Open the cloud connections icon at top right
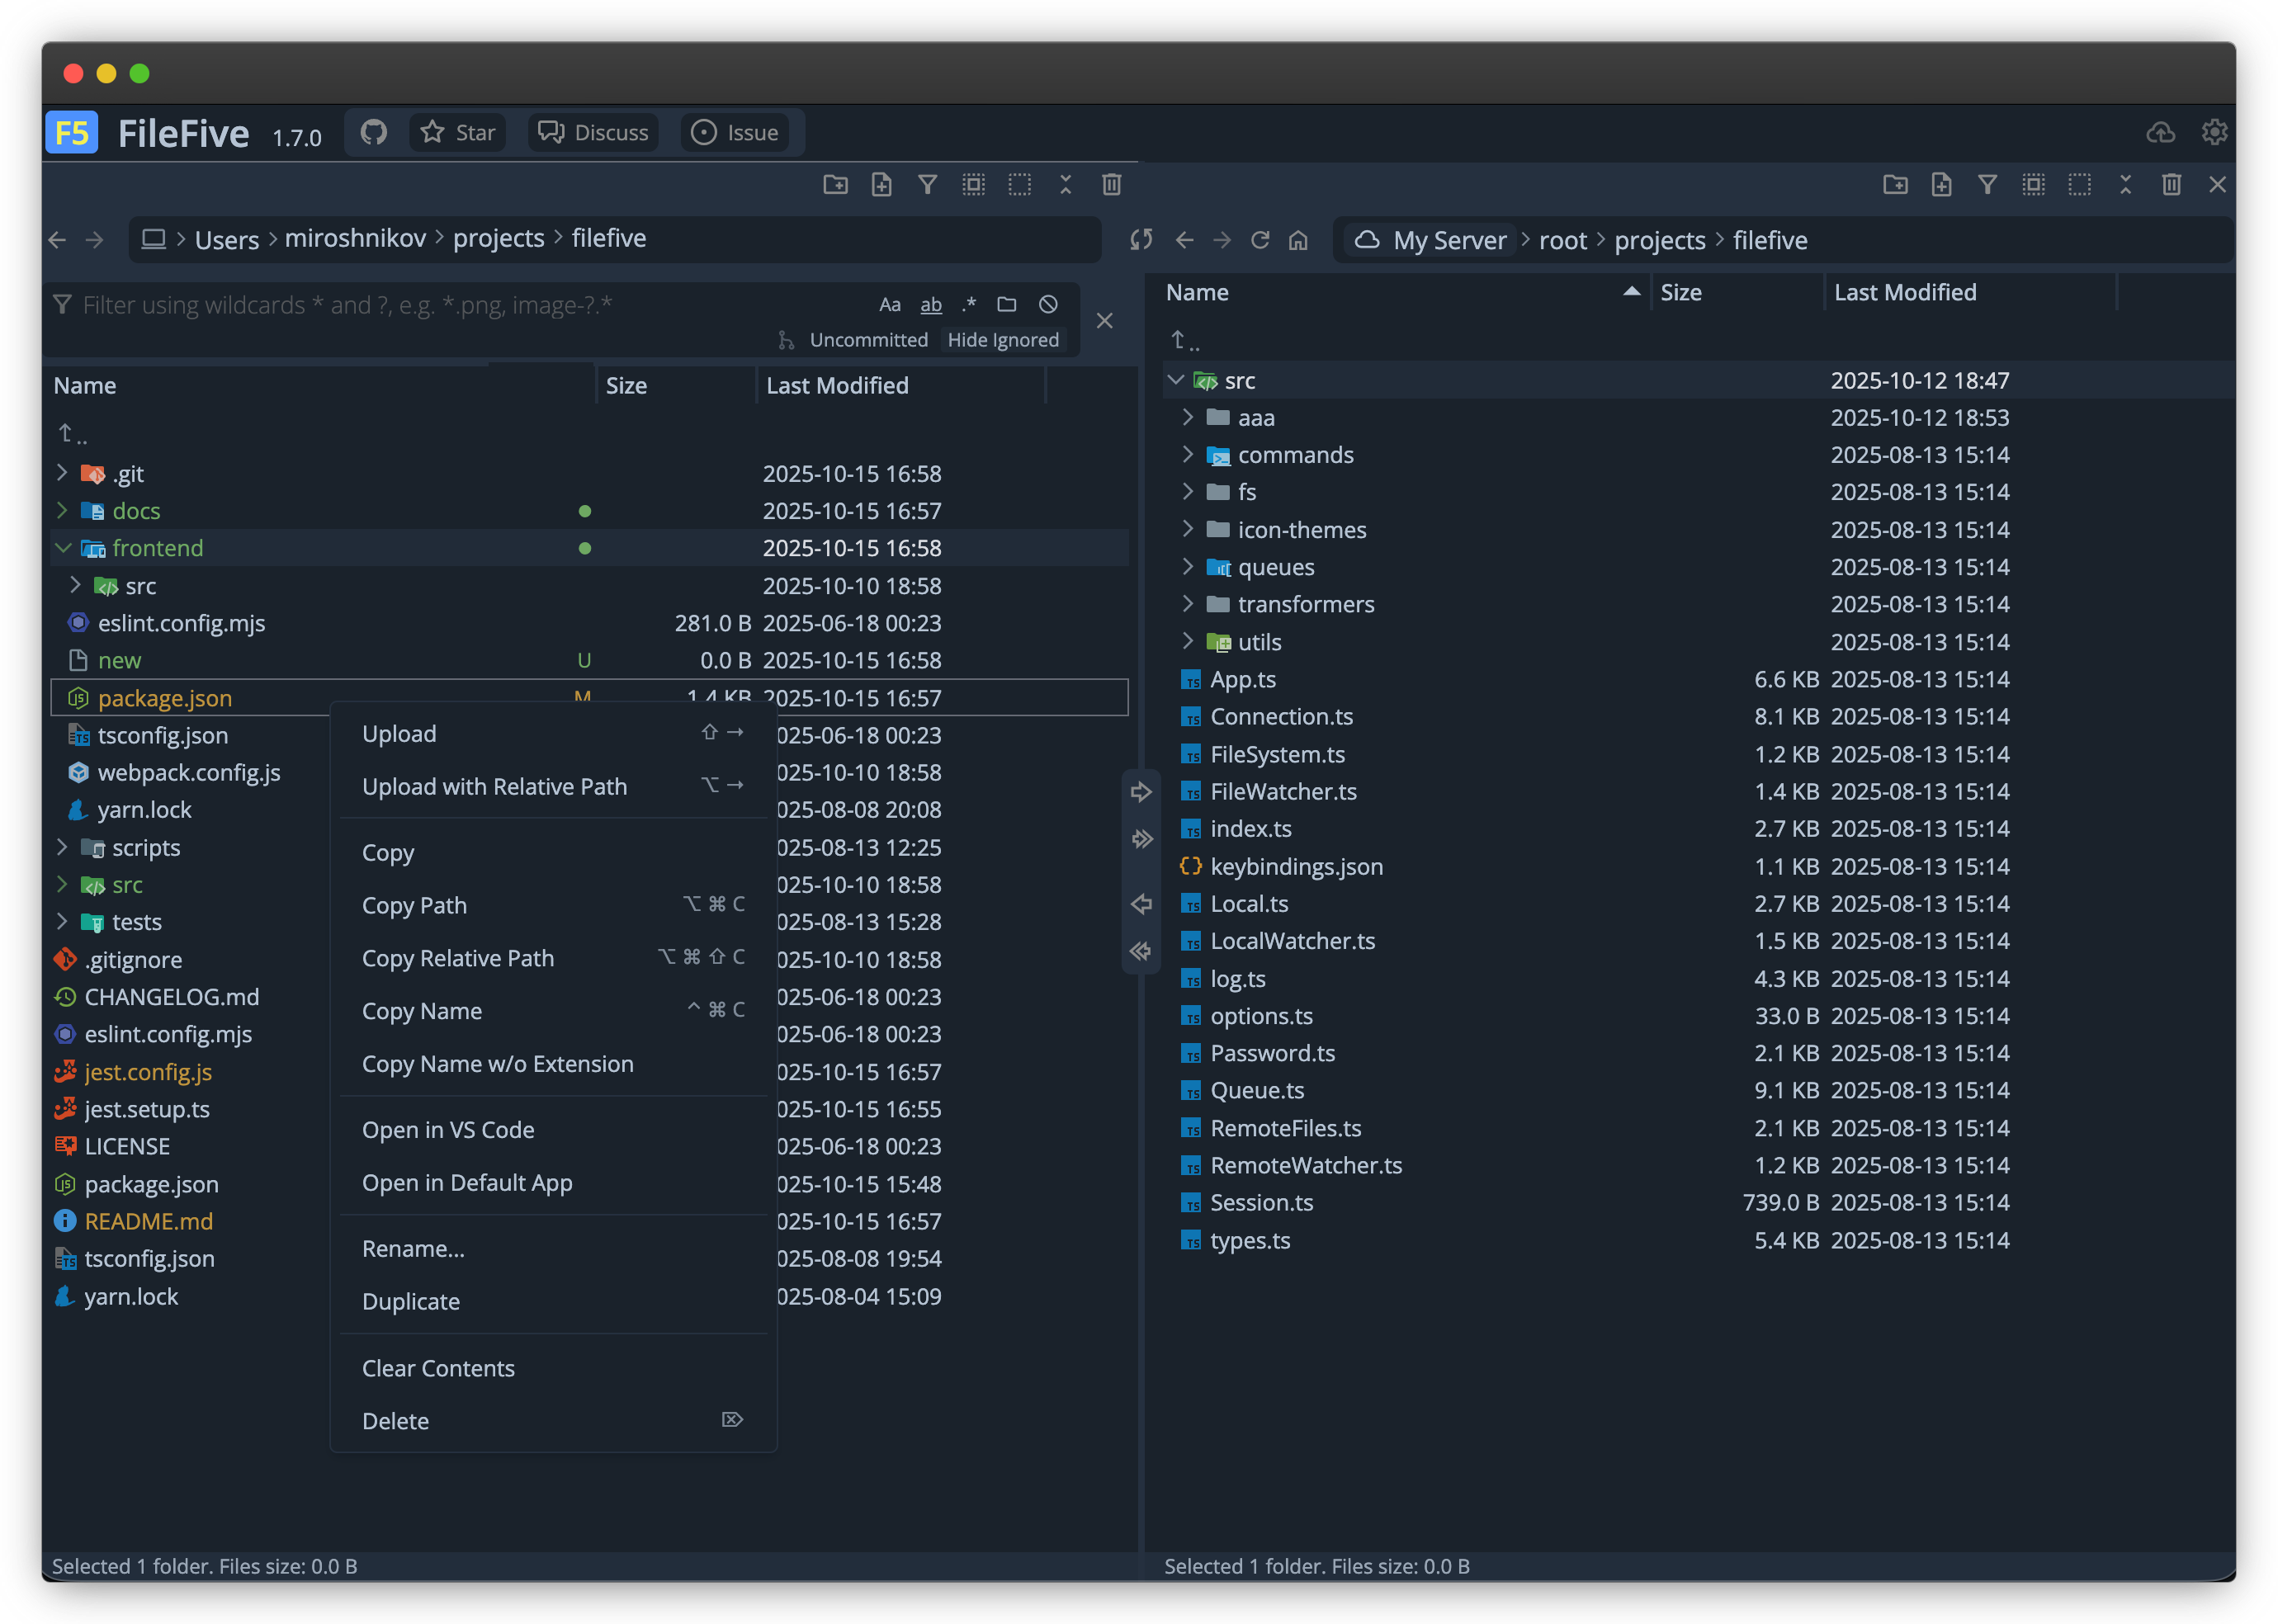 [2160, 132]
